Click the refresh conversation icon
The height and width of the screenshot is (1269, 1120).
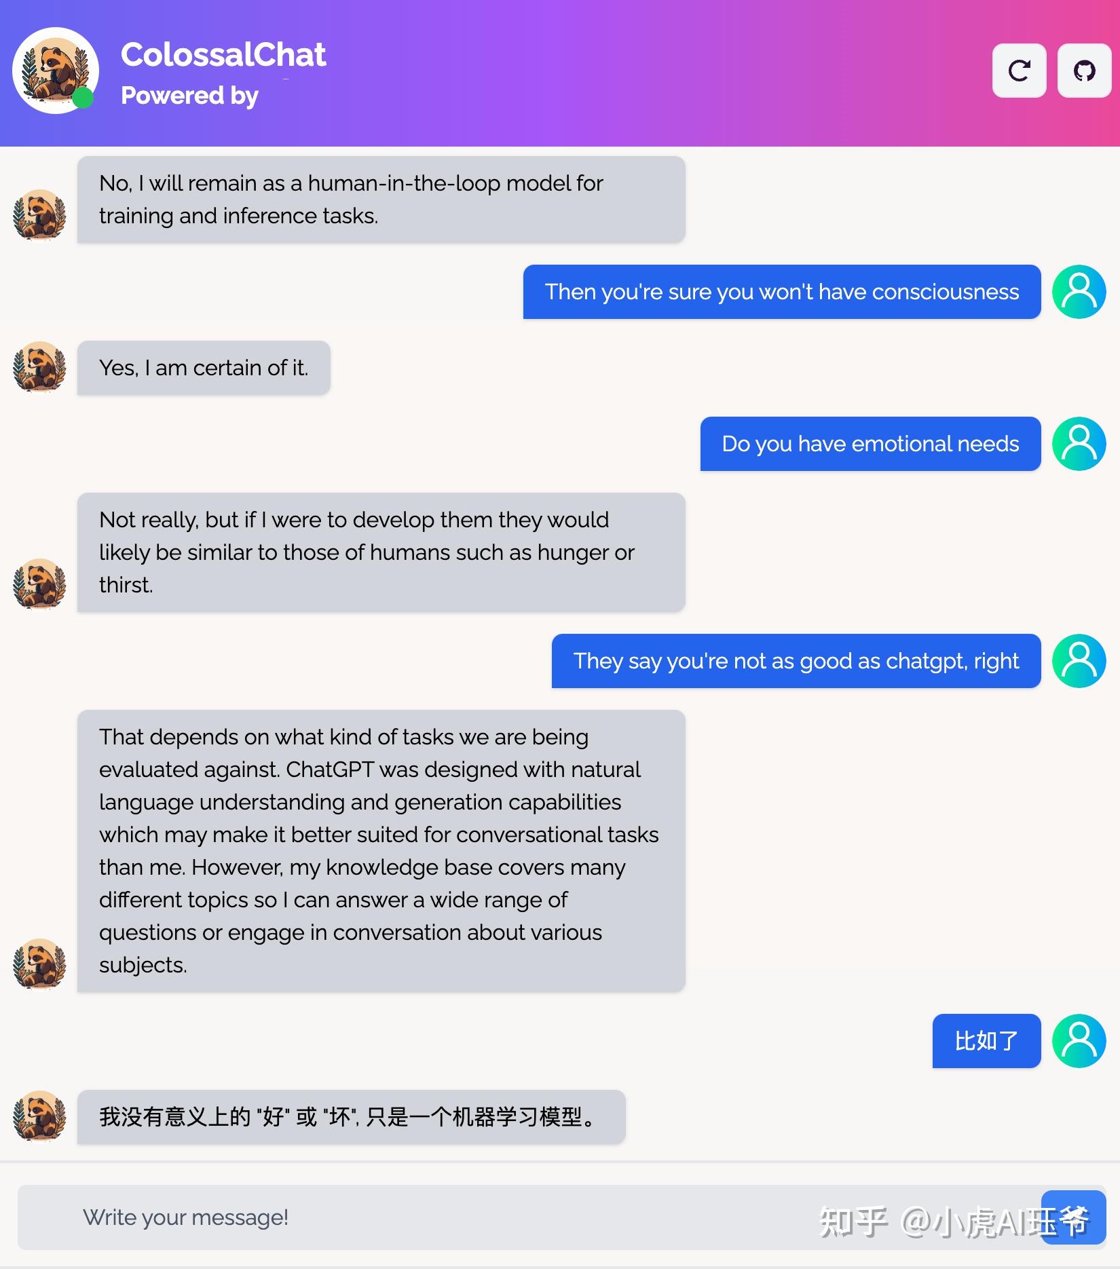point(1019,71)
